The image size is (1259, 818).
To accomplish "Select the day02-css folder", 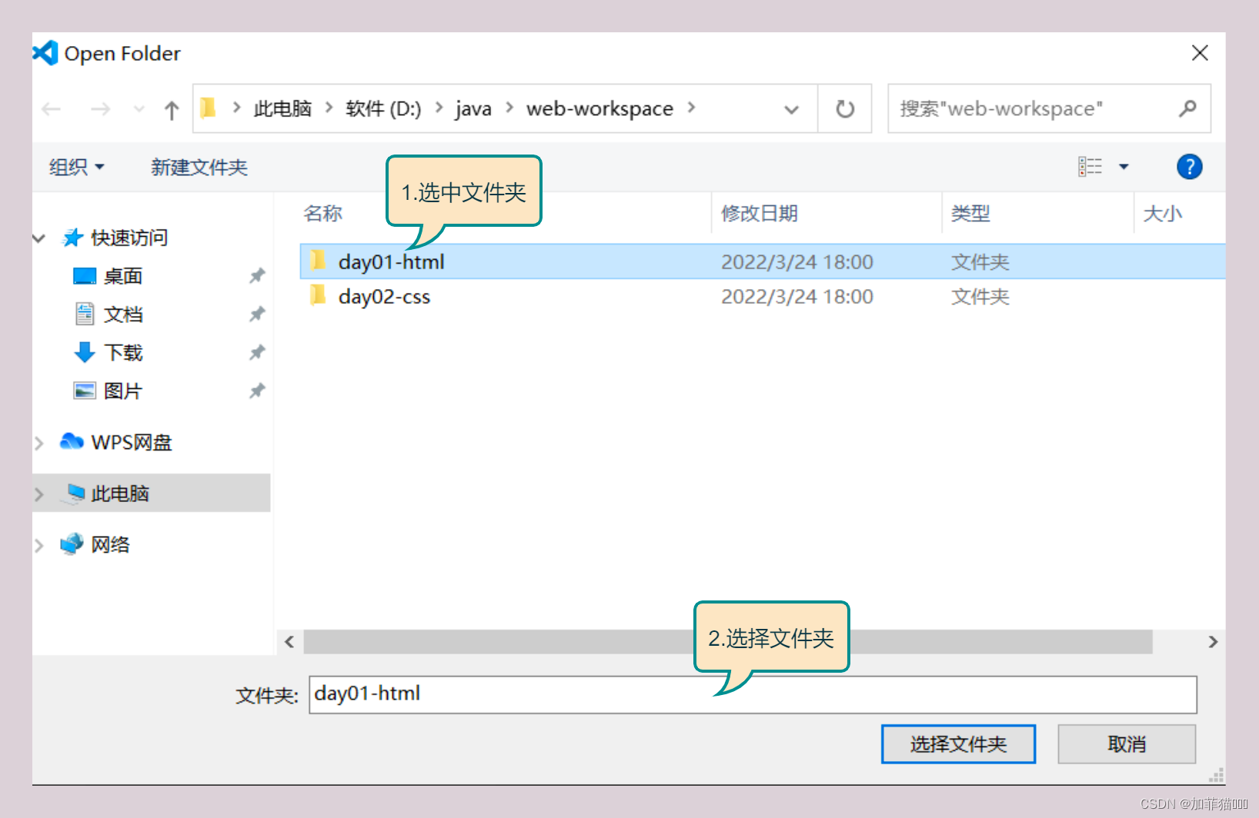I will coord(762,296).
